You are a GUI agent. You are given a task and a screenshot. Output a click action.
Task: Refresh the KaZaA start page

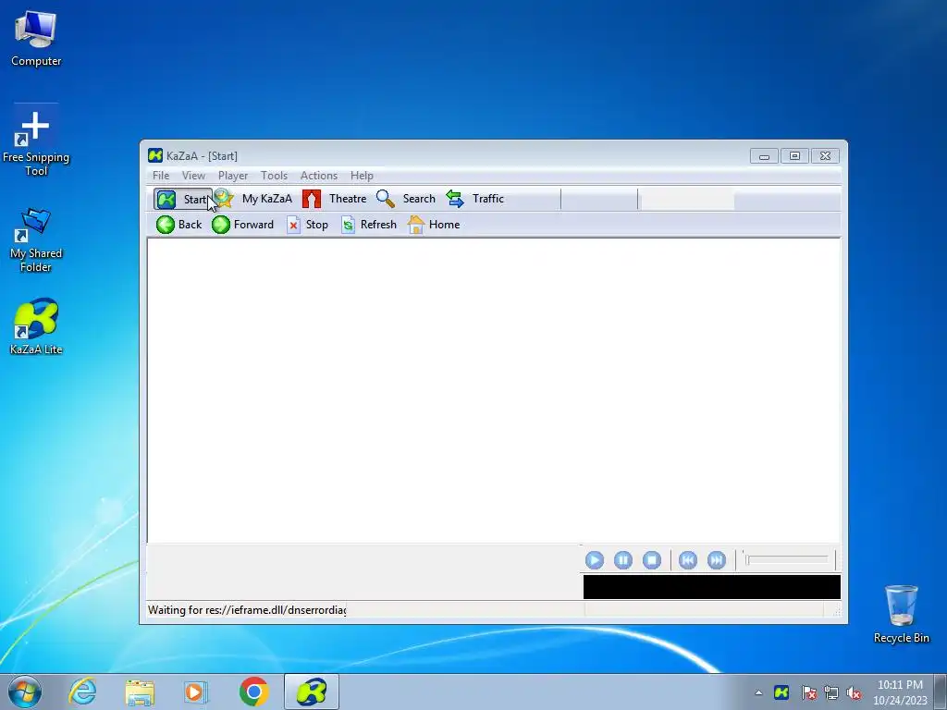(x=369, y=225)
